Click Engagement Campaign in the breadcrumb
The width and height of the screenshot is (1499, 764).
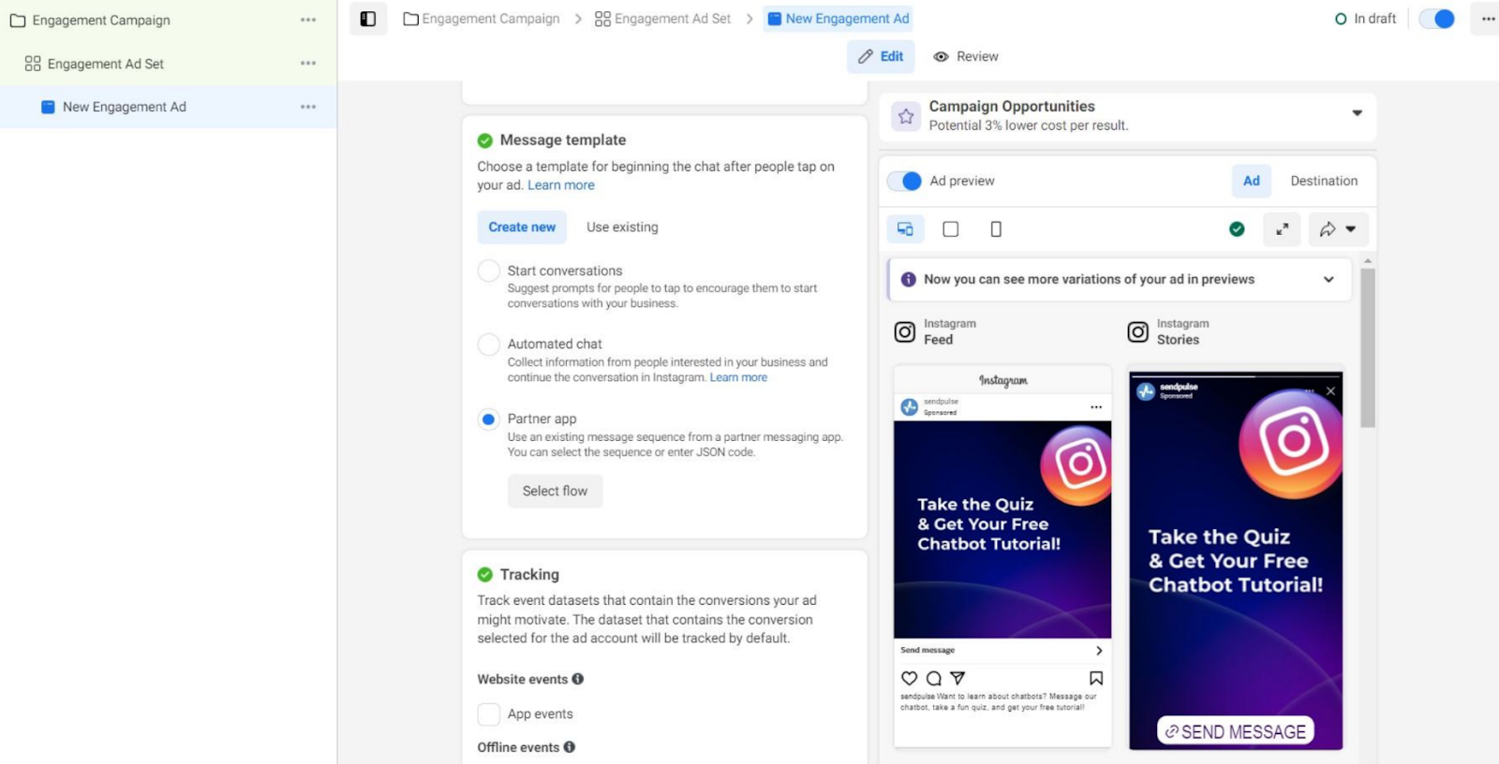[x=482, y=19]
